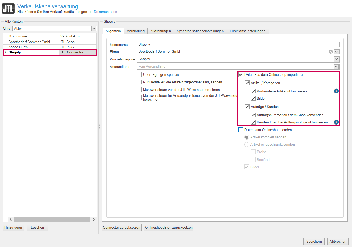Open the Dokumentation link
Viewport: 352px width, 247px height.
(x=105, y=12)
